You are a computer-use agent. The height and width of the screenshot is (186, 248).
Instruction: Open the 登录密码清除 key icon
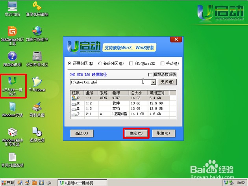click(37, 9)
